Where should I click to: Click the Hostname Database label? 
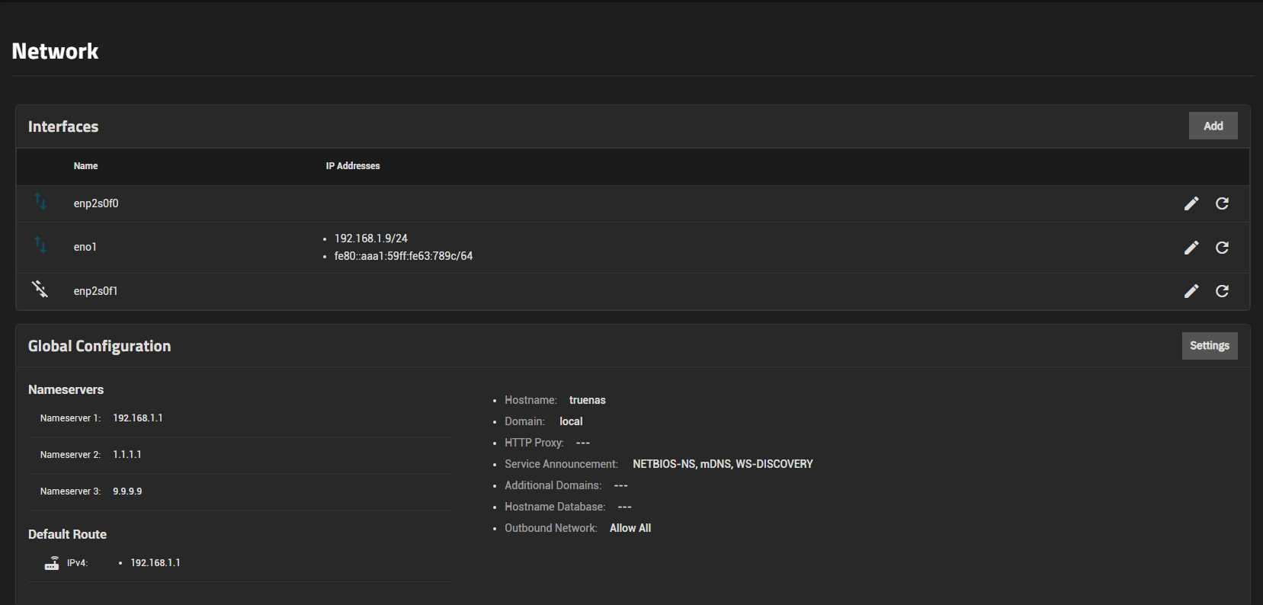click(x=555, y=507)
